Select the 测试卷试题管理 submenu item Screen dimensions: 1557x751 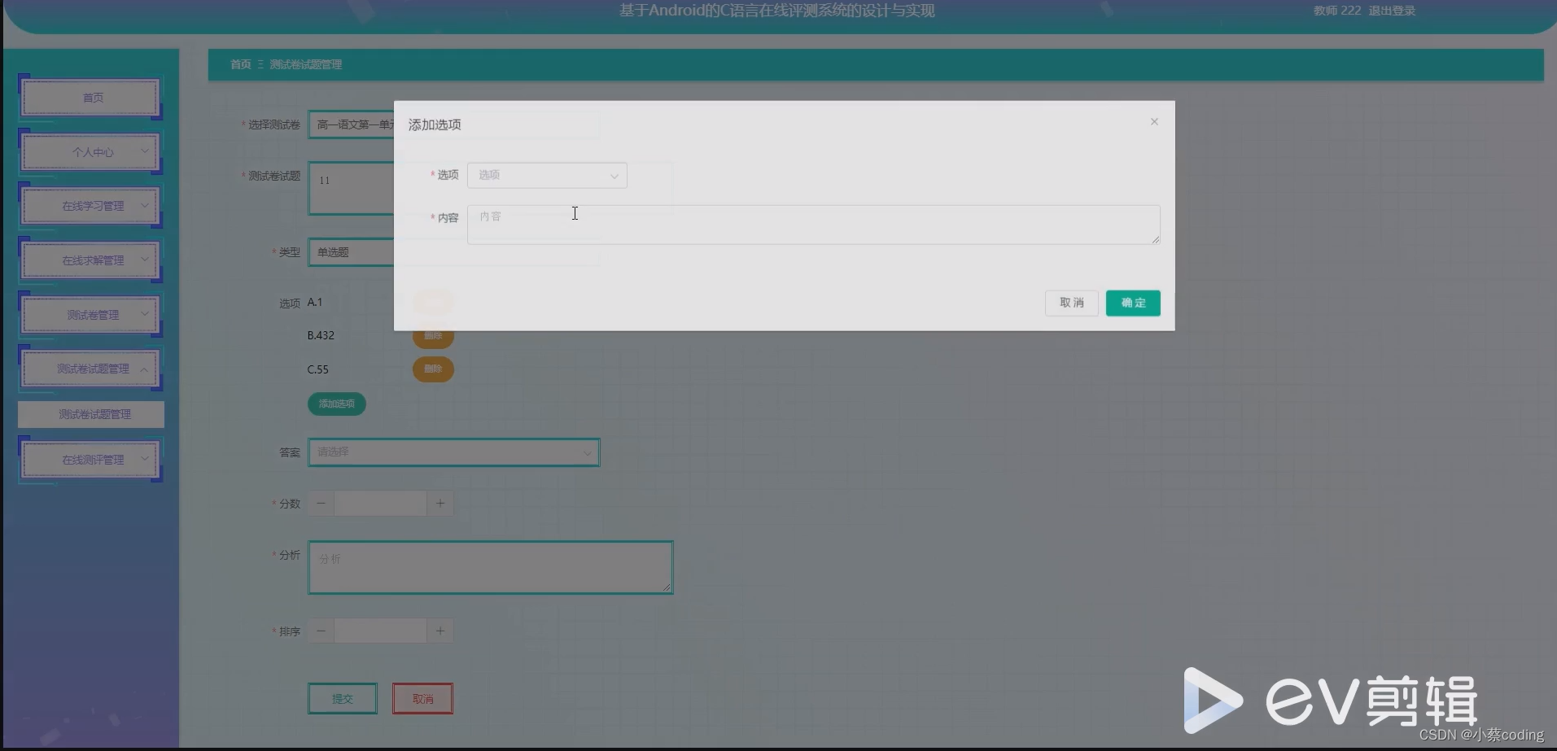[x=91, y=414]
